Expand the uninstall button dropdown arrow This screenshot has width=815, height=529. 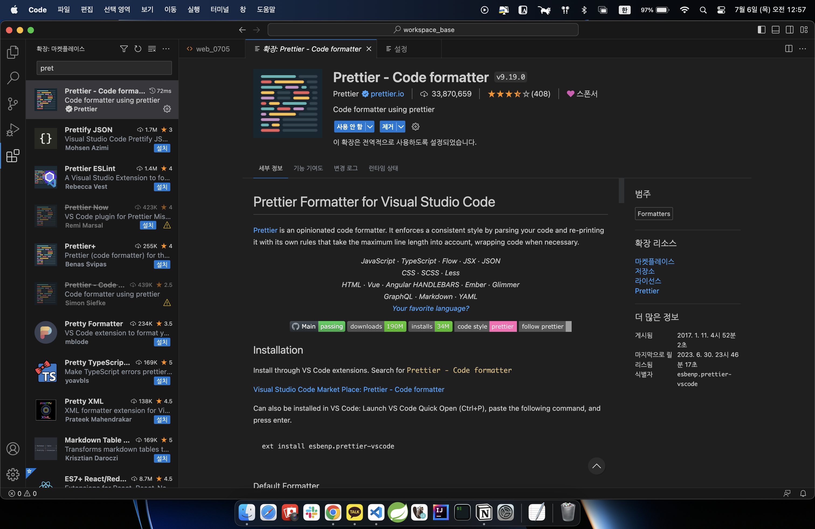click(x=401, y=127)
